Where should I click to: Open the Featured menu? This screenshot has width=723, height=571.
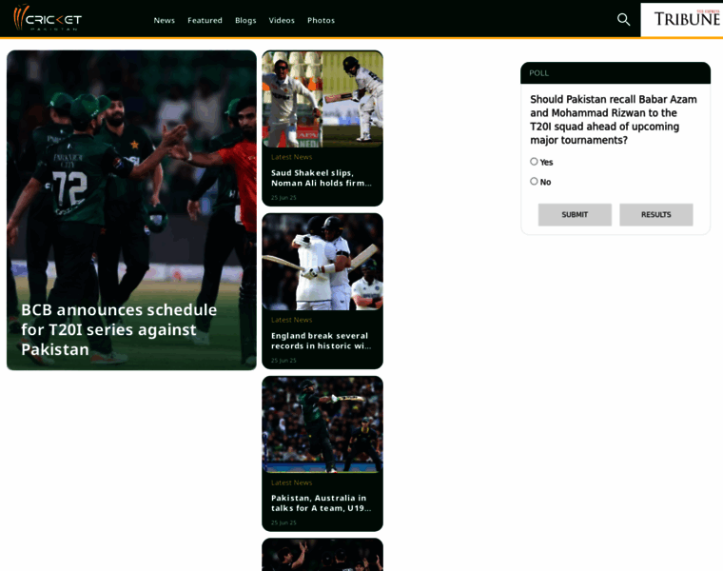(x=205, y=20)
